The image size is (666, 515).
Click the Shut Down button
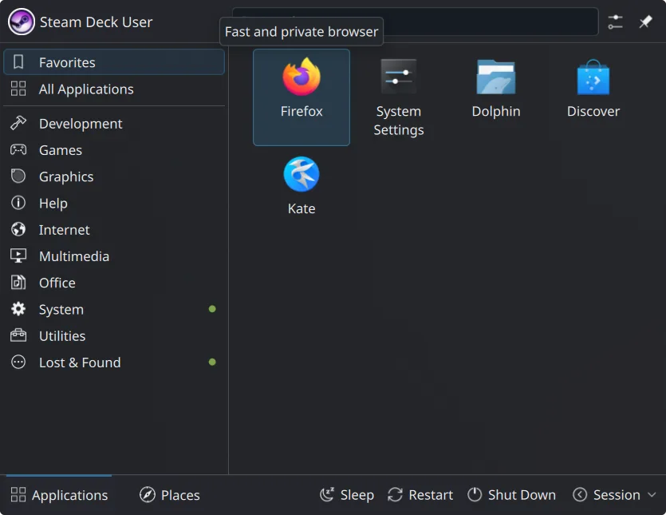pos(511,495)
